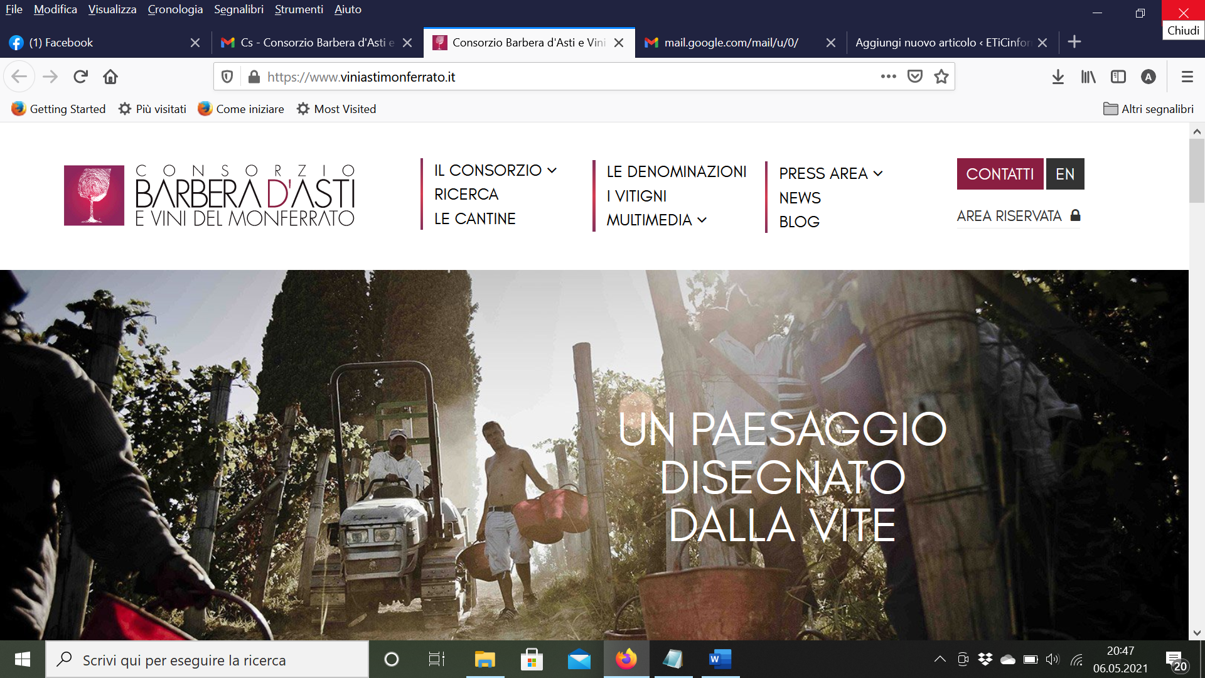Click the Cortana circle icon
Viewport: 1205px width, 678px height.
click(391, 659)
